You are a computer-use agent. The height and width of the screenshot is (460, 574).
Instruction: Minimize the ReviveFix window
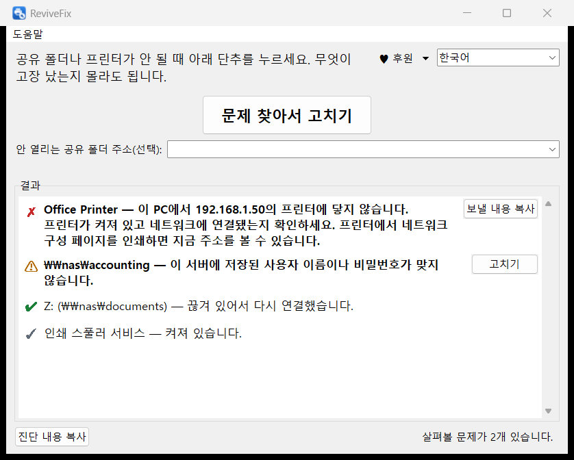(466, 13)
